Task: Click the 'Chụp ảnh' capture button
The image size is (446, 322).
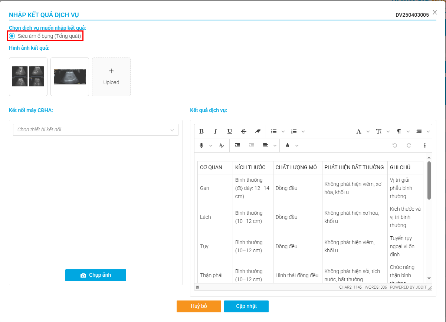Action: click(x=96, y=275)
